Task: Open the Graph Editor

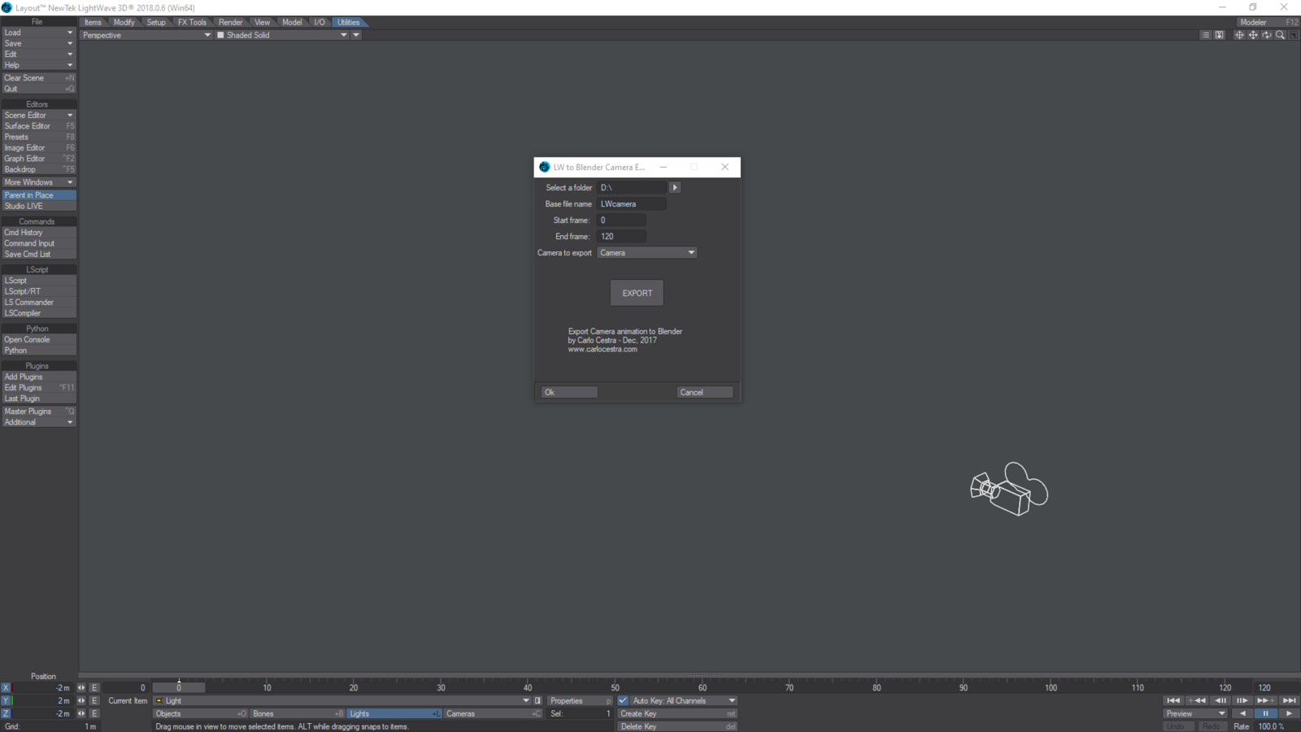Action: click(38, 159)
